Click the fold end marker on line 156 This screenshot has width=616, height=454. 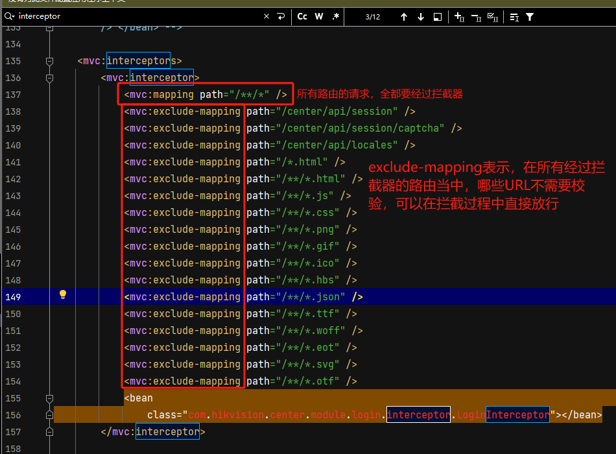point(49,415)
